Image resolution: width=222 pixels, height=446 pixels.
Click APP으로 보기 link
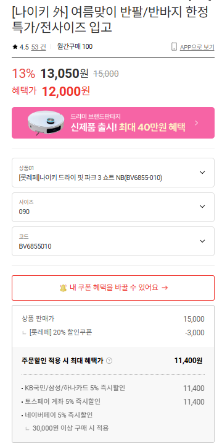pos(197,47)
